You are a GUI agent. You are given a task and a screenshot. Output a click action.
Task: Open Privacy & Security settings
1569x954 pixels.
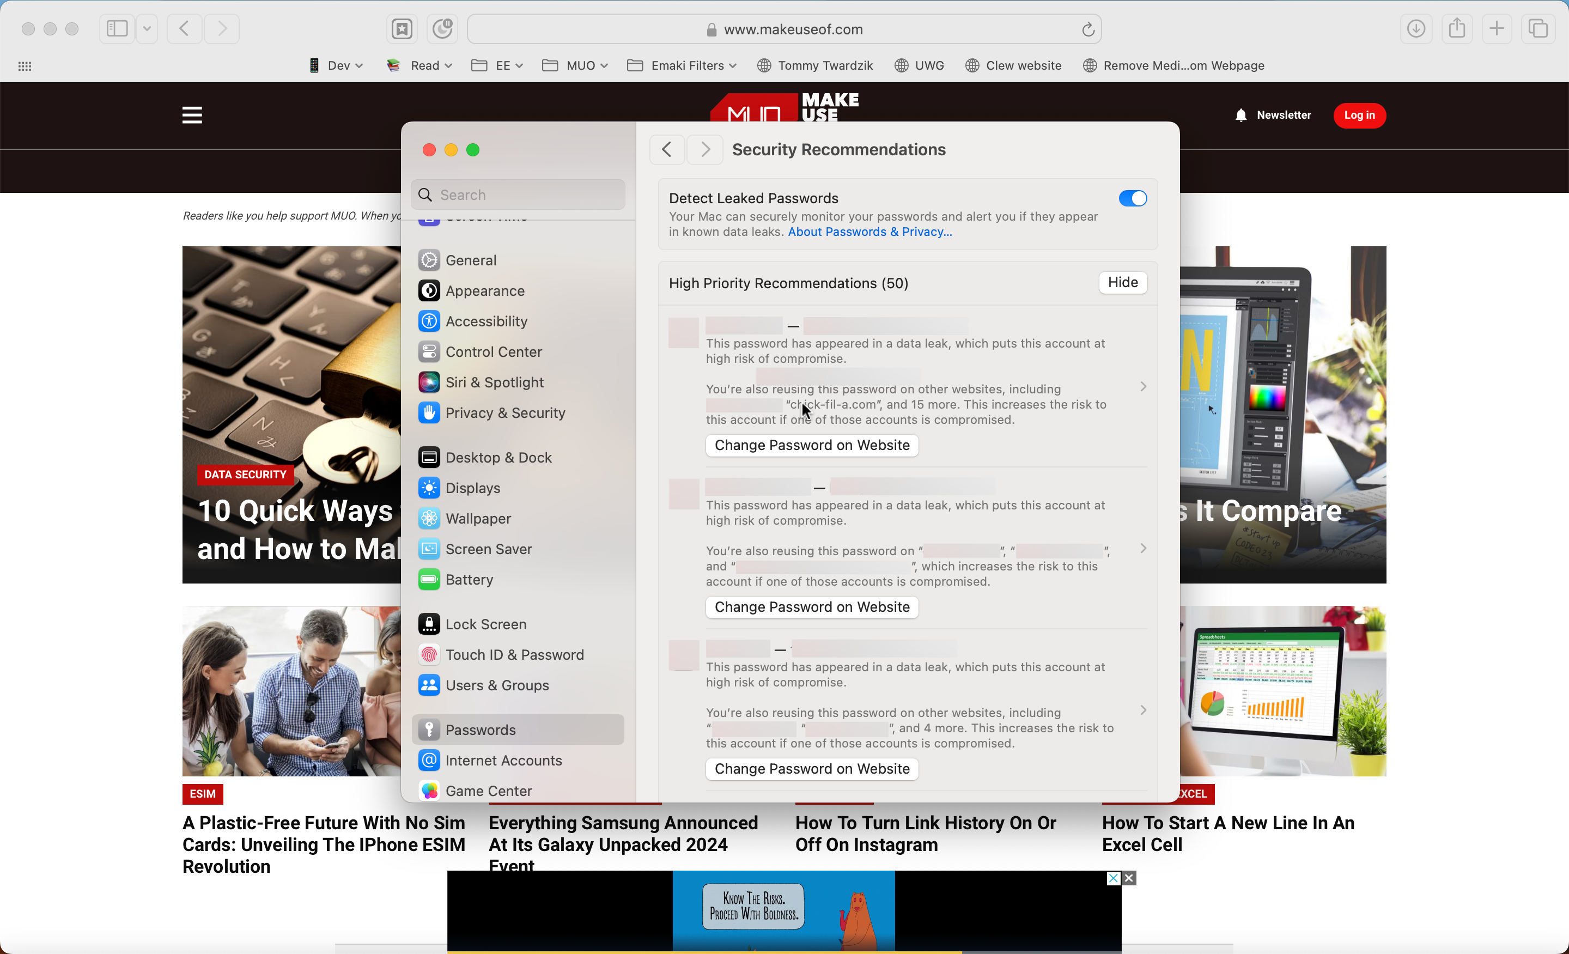coord(505,412)
